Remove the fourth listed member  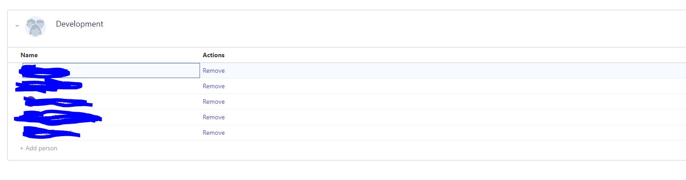tap(214, 117)
